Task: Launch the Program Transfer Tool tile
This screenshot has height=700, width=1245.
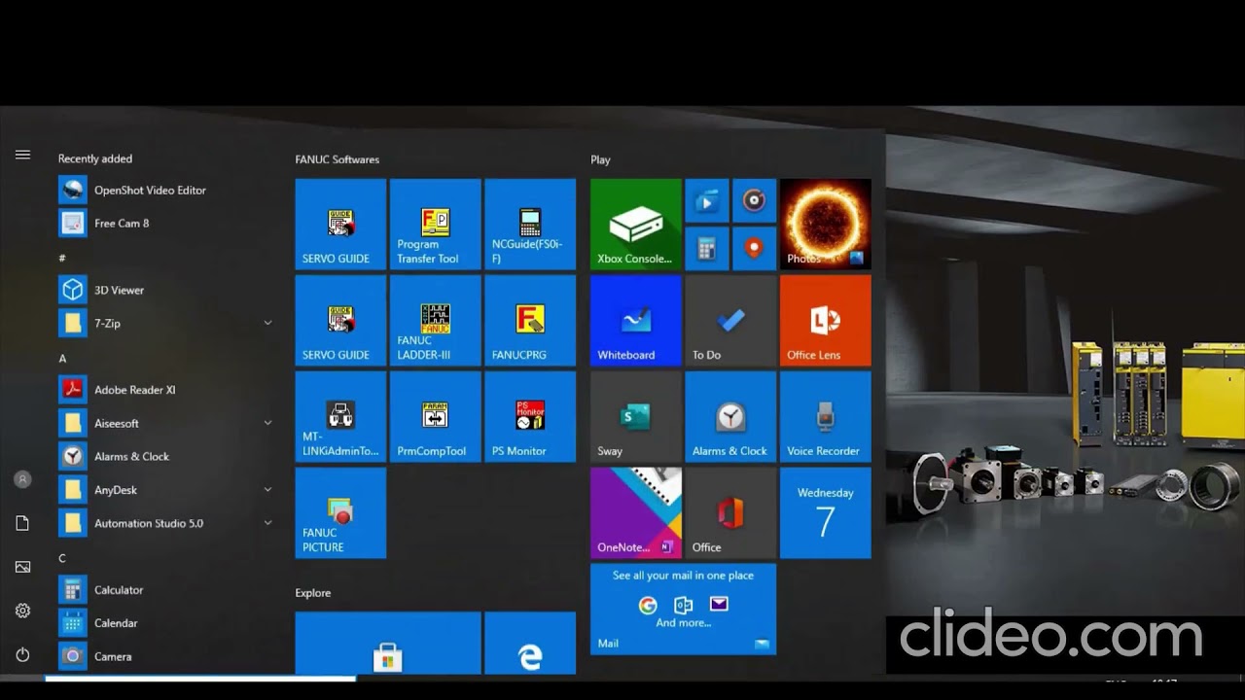Action: click(x=435, y=225)
